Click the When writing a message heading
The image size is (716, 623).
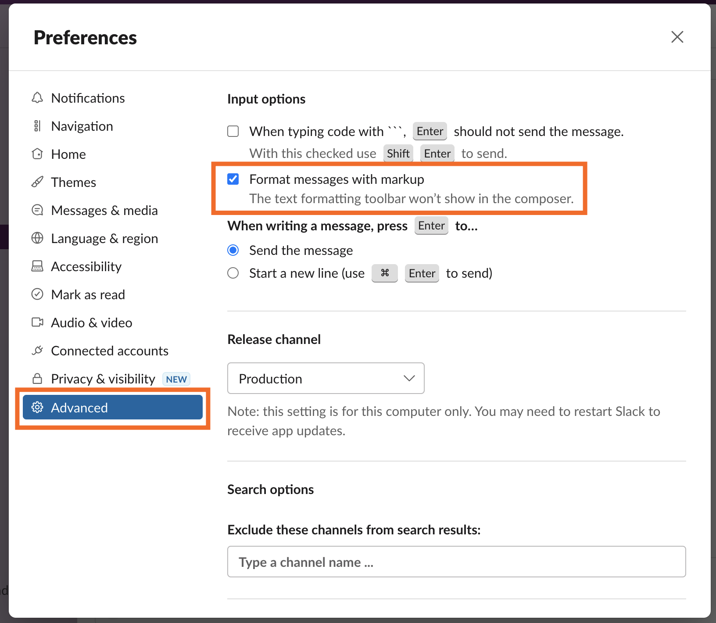(353, 226)
